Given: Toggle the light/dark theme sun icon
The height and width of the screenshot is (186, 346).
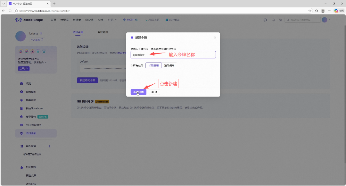Looking at the screenshot, I should (x=274, y=20).
